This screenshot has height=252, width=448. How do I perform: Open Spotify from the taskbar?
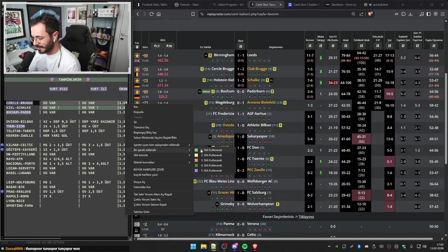tap(245, 246)
